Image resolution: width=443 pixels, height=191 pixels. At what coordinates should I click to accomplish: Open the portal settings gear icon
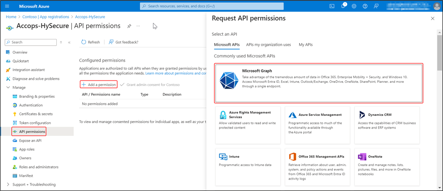[354, 6]
